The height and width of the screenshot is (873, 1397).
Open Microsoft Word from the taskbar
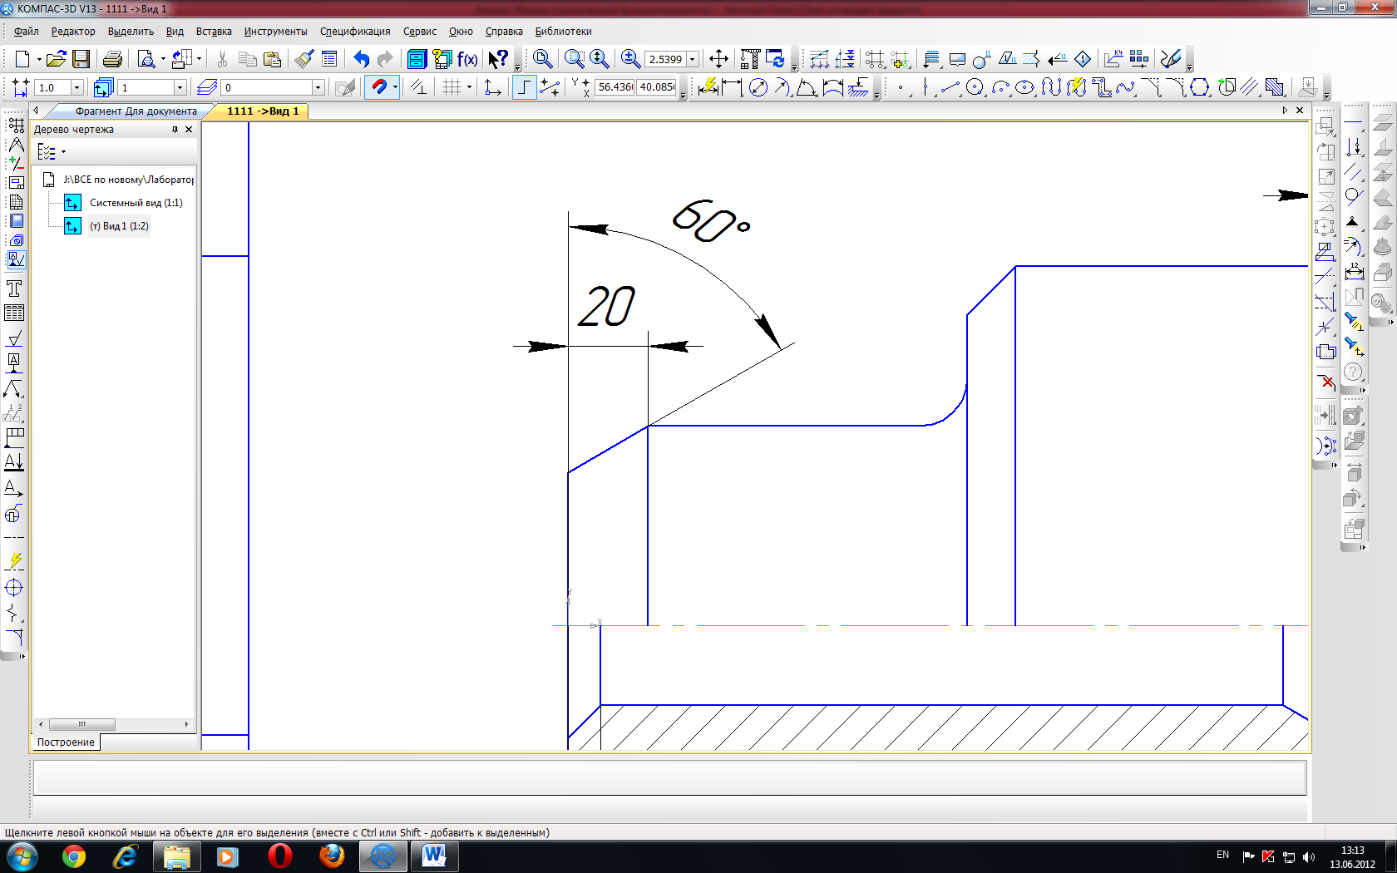(433, 856)
